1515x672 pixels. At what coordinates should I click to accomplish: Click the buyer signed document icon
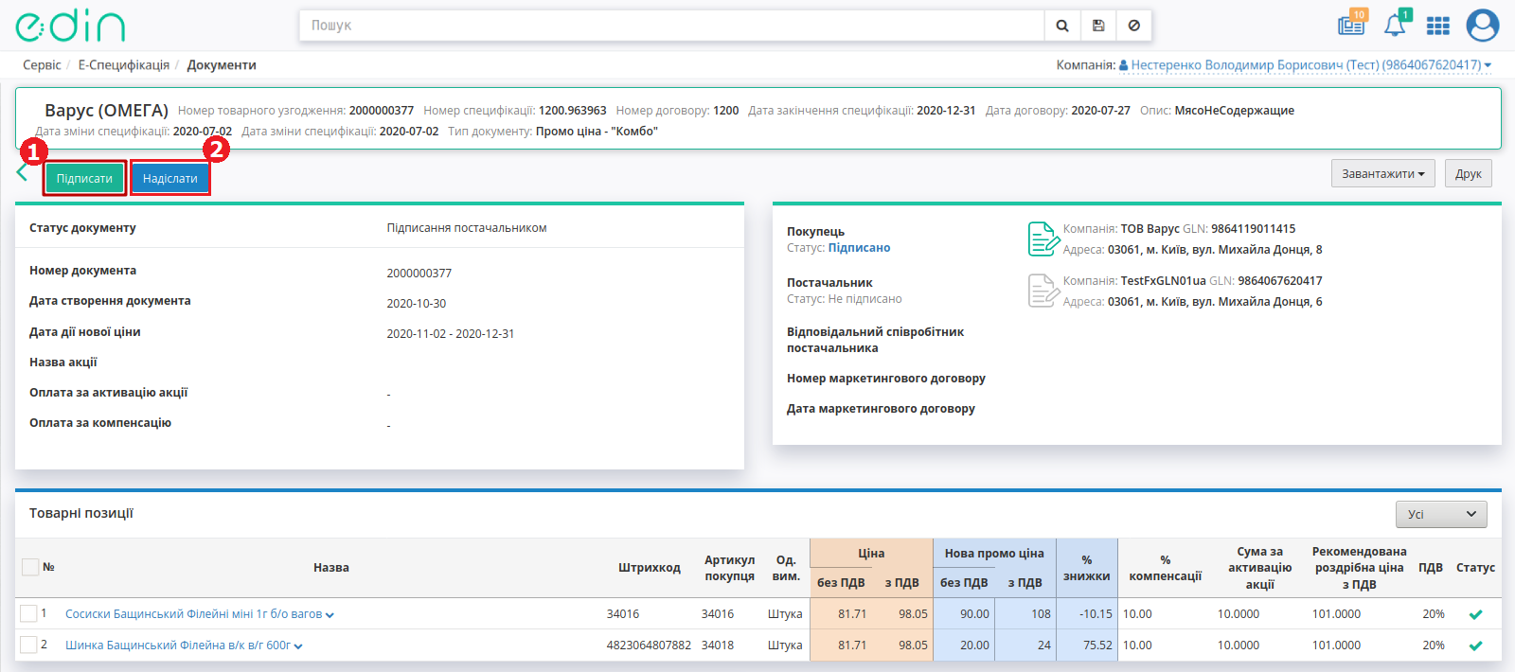tap(1043, 239)
